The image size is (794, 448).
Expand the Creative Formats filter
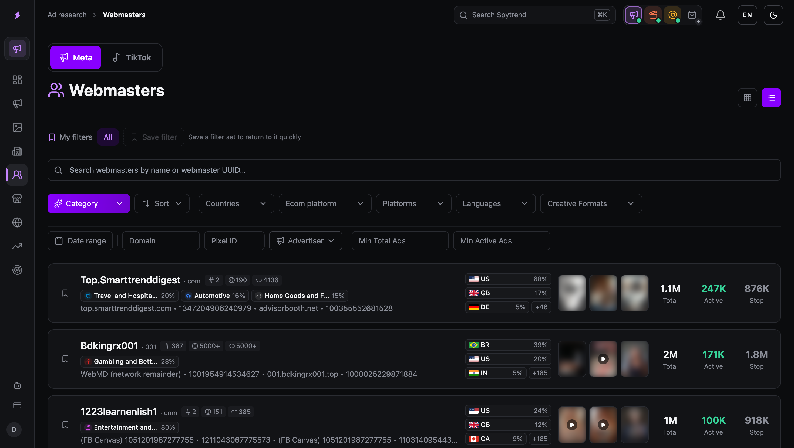coord(591,203)
